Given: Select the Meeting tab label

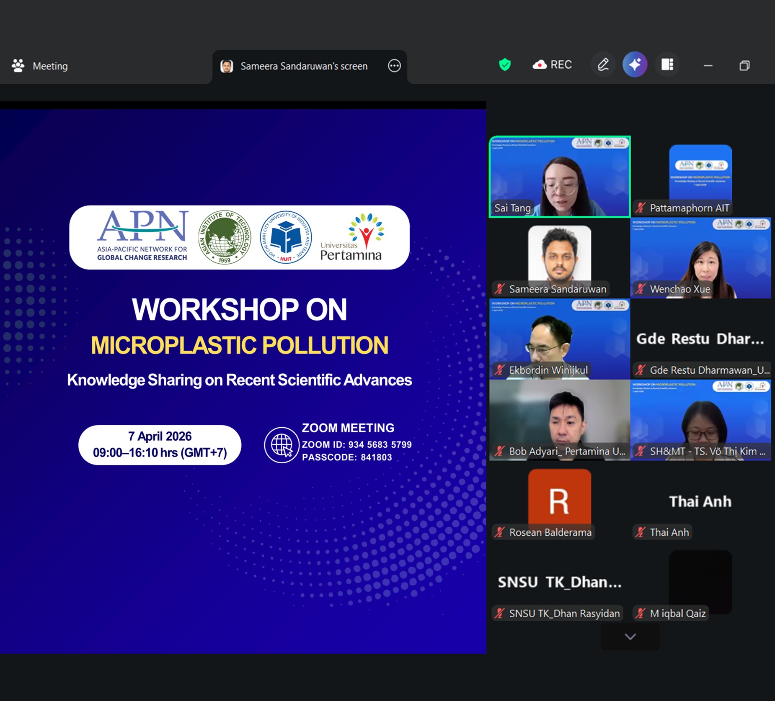Looking at the screenshot, I should (50, 66).
